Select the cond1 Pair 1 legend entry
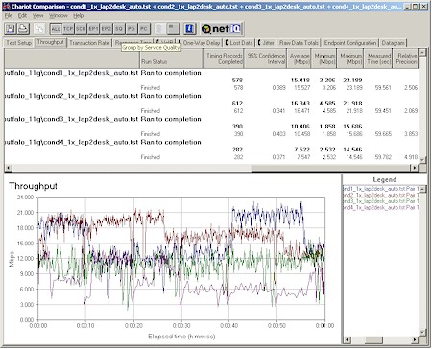 click(x=380, y=189)
